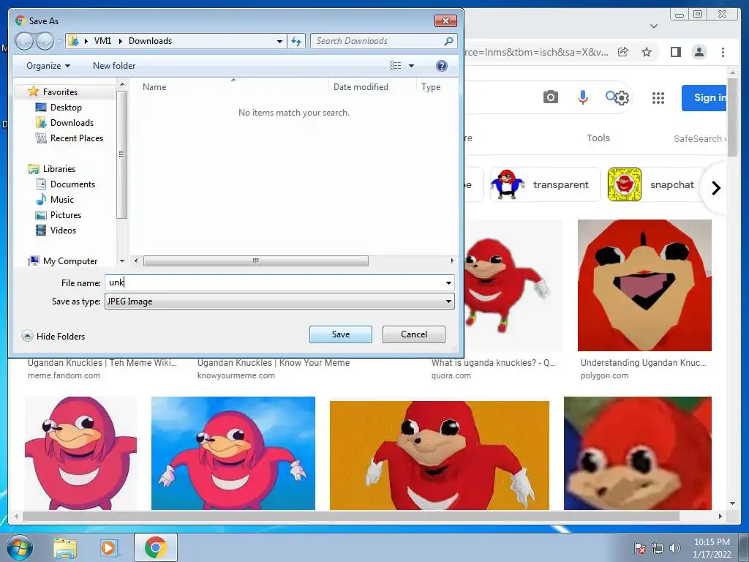Open Recent Places in navigation pane

pyautogui.click(x=76, y=138)
